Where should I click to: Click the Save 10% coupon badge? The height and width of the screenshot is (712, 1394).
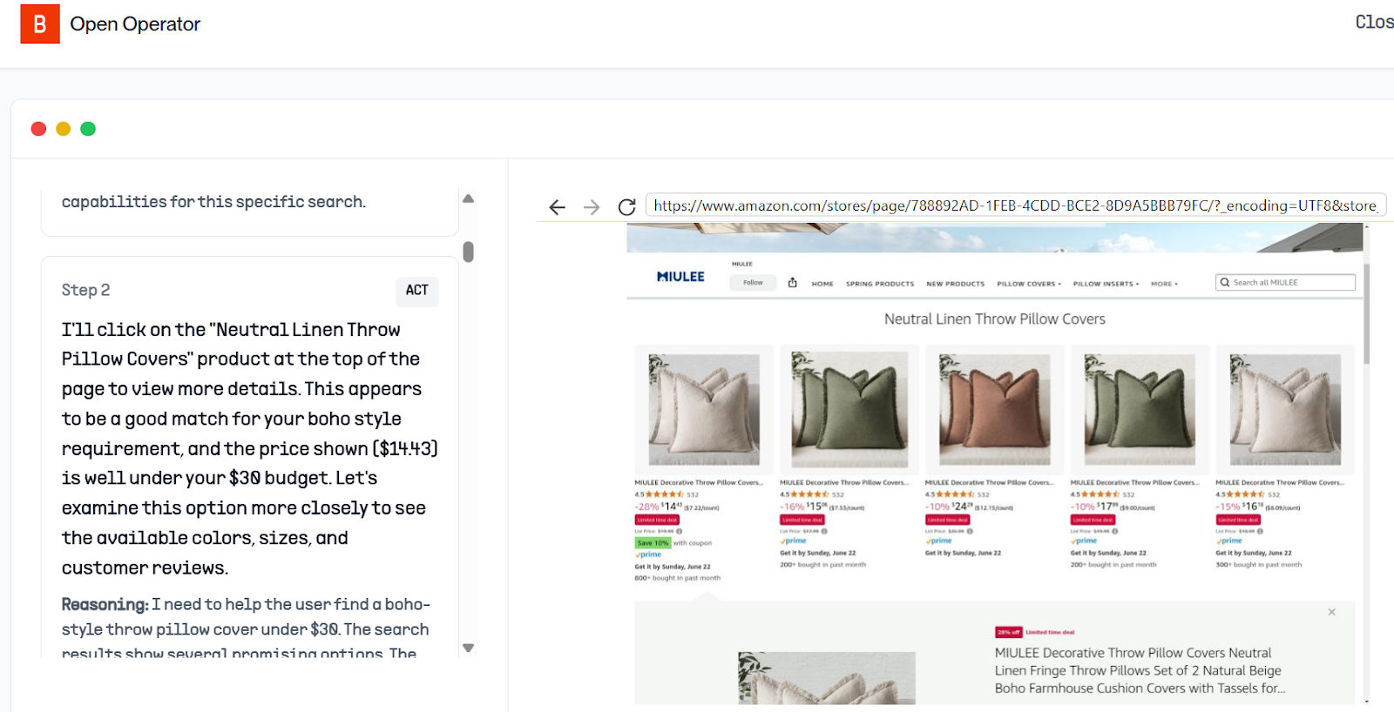(653, 543)
